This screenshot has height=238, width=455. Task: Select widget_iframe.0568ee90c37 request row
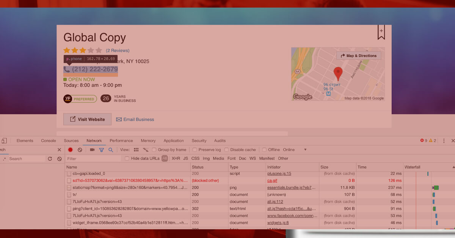[x=260, y=223]
